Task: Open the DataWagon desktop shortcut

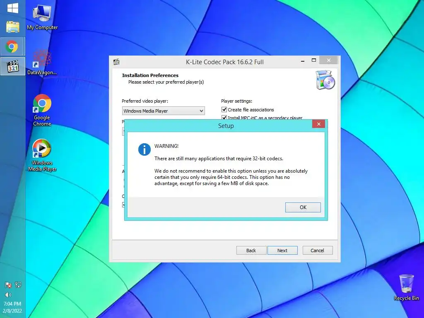Action: coord(42,62)
